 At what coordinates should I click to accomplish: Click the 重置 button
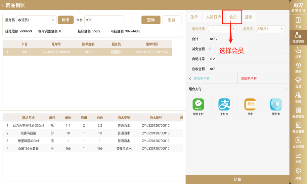[172, 20]
